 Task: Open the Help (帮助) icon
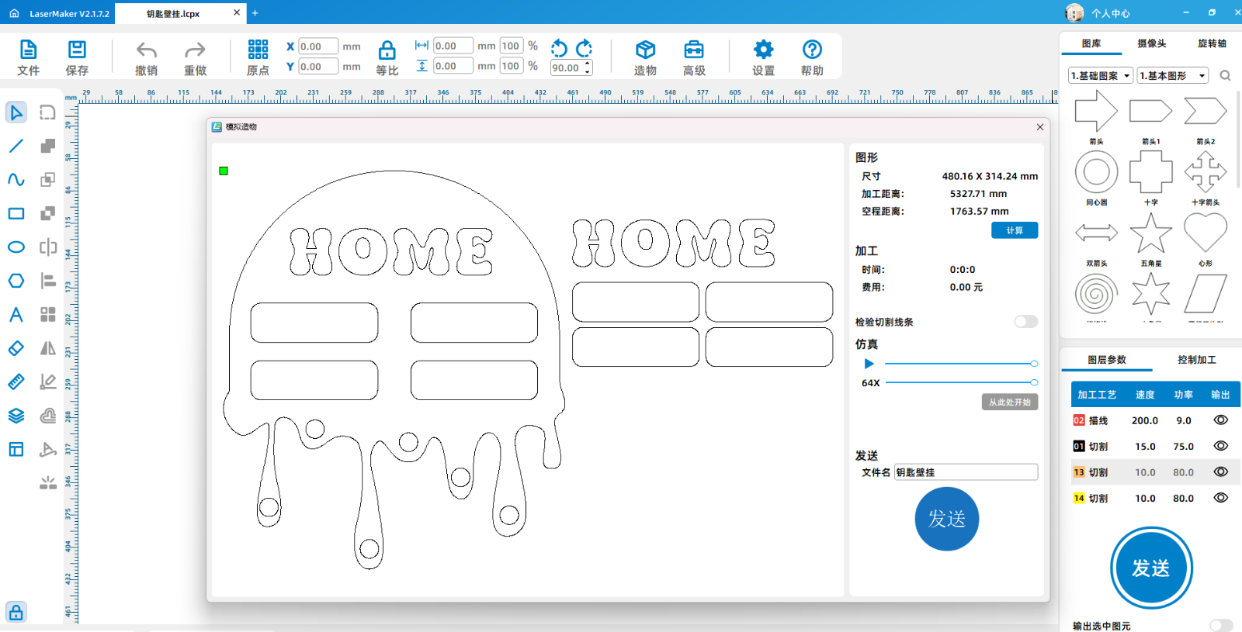pyautogui.click(x=812, y=58)
